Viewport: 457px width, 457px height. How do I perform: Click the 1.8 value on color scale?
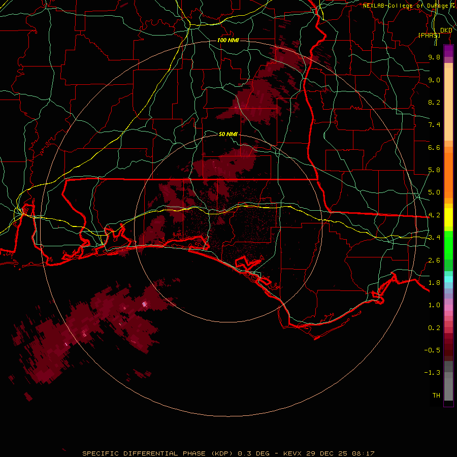click(434, 283)
